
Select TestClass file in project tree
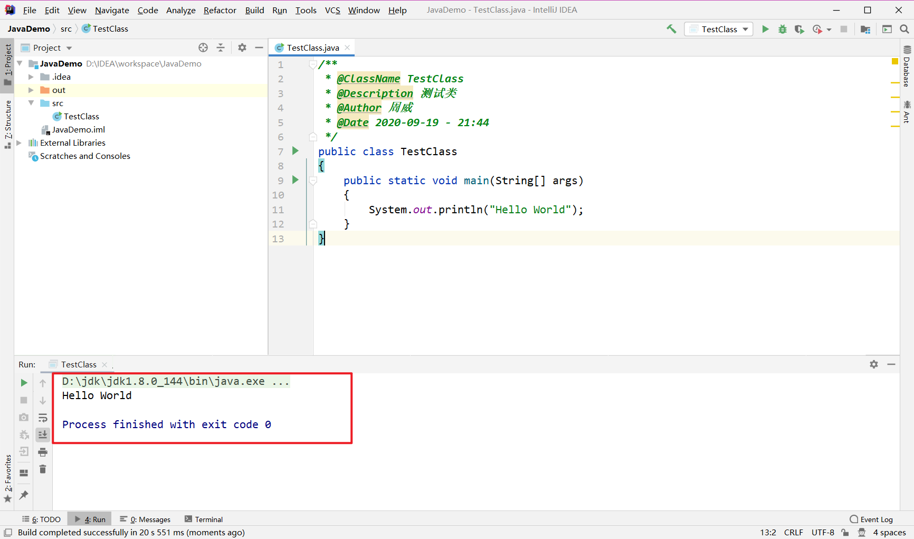(x=76, y=116)
